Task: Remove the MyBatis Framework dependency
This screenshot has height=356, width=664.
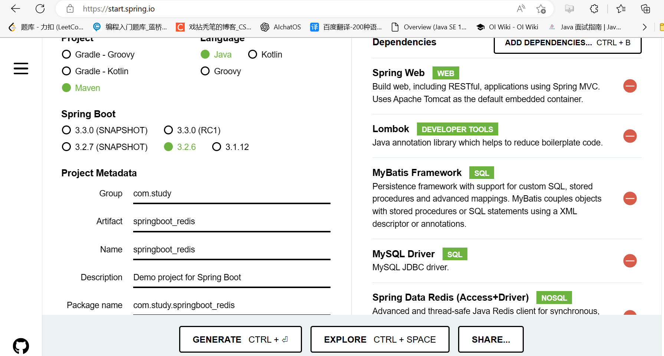Action: pos(630,198)
